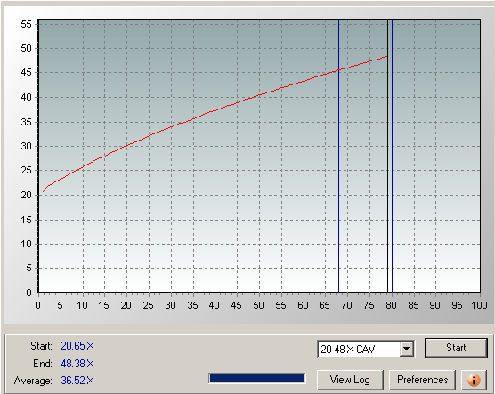This screenshot has height=394, width=495.
Task: Click the Start button
Action: (x=456, y=348)
